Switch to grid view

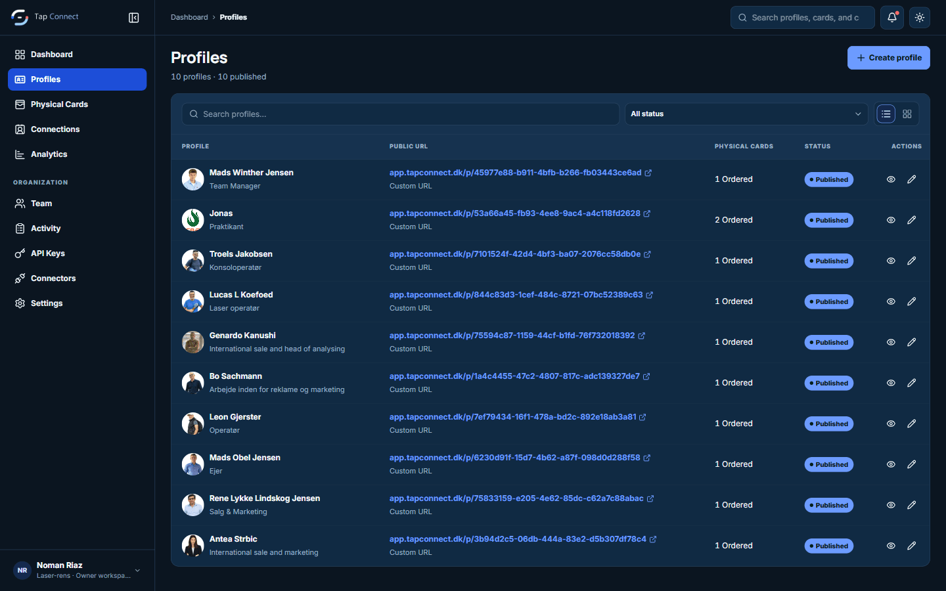[x=907, y=114]
